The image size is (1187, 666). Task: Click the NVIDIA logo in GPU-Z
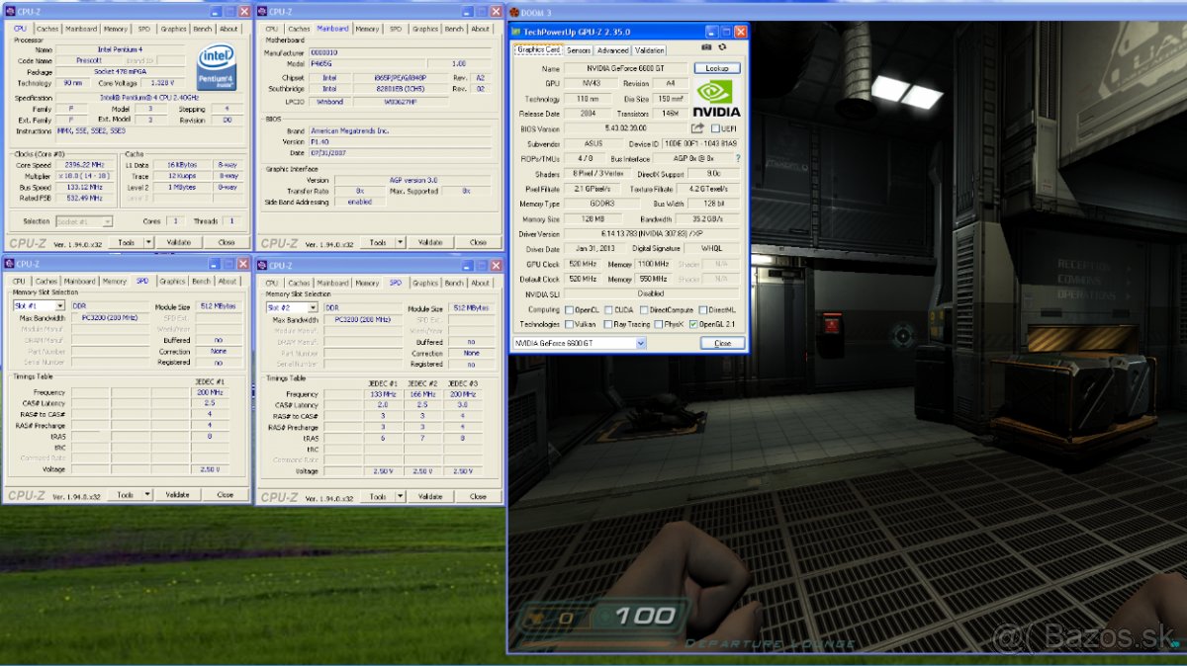click(717, 99)
